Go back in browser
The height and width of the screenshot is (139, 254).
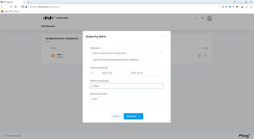click(x=2, y=7)
